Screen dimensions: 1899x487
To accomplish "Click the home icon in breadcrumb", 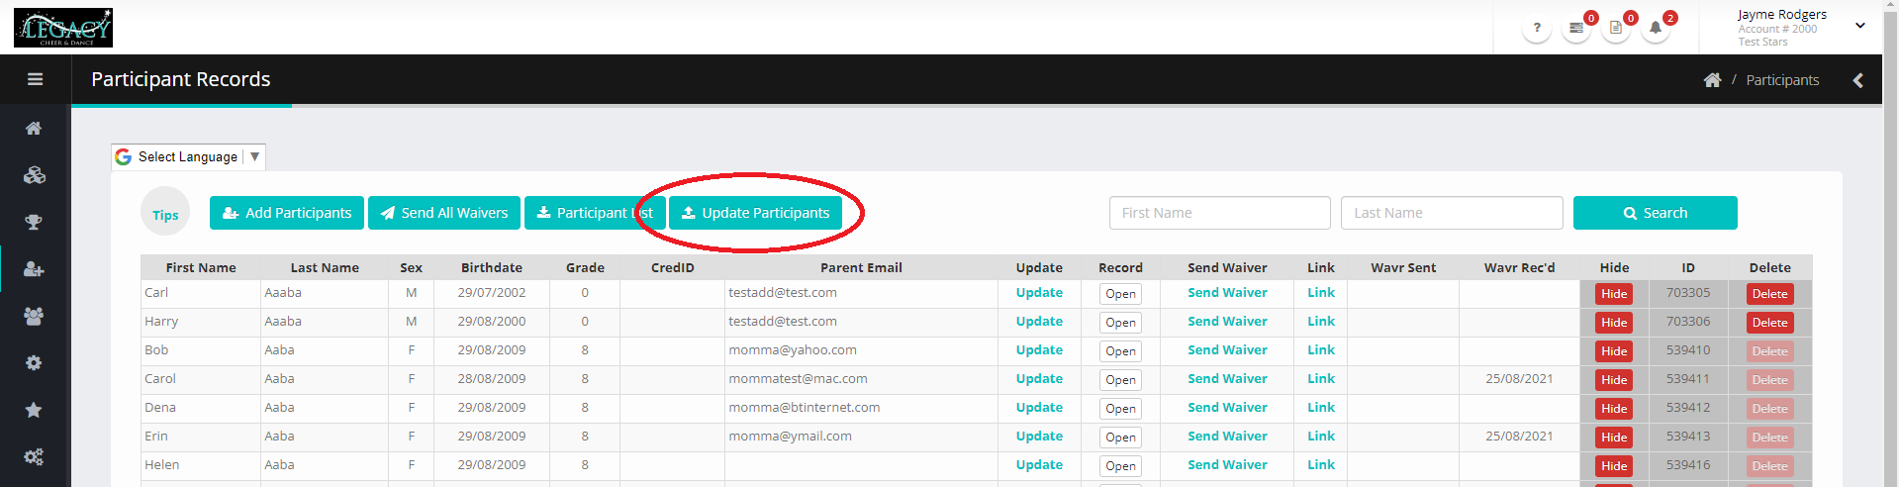I will (x=1712, y=80).
